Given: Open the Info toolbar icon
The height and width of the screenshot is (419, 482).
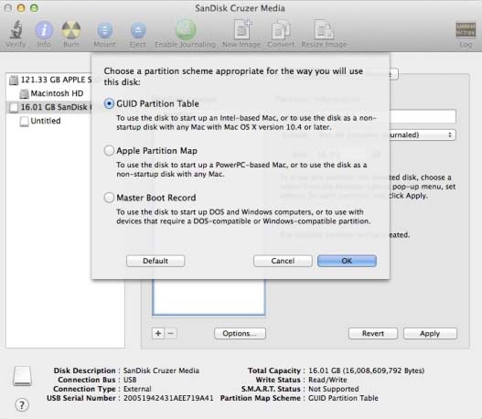Looking at the screenshot, I should click(x=44, y=30).
